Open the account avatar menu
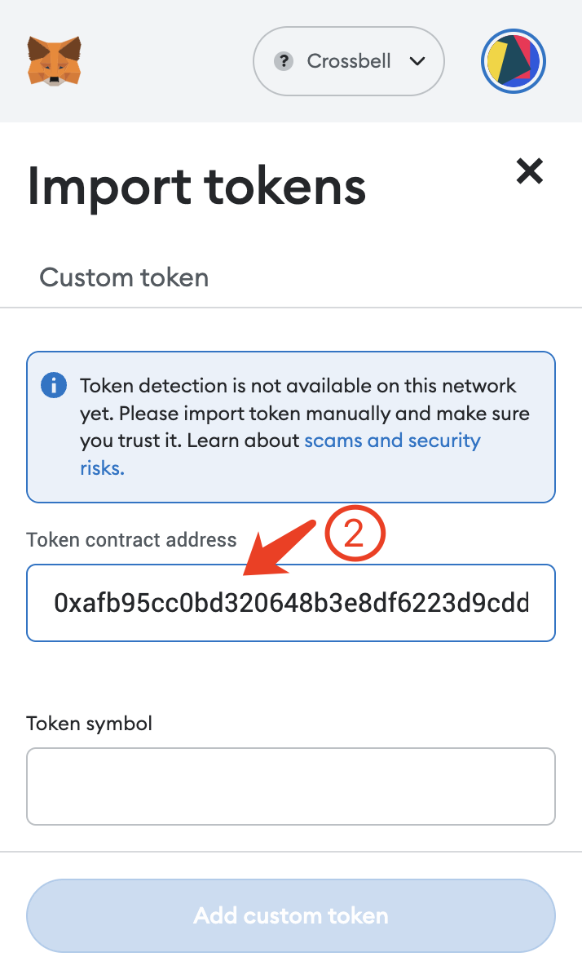This screenshot has width=582, height=979. (x=513, y=62)
